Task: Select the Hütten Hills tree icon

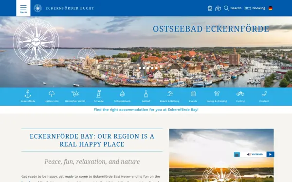Action: click(52, 94)
